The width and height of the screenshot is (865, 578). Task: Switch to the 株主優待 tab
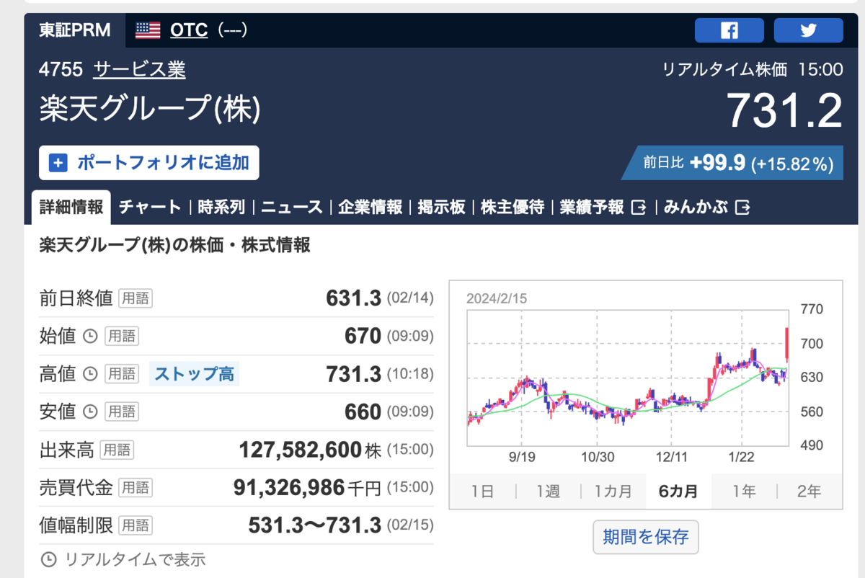point(513,208)
